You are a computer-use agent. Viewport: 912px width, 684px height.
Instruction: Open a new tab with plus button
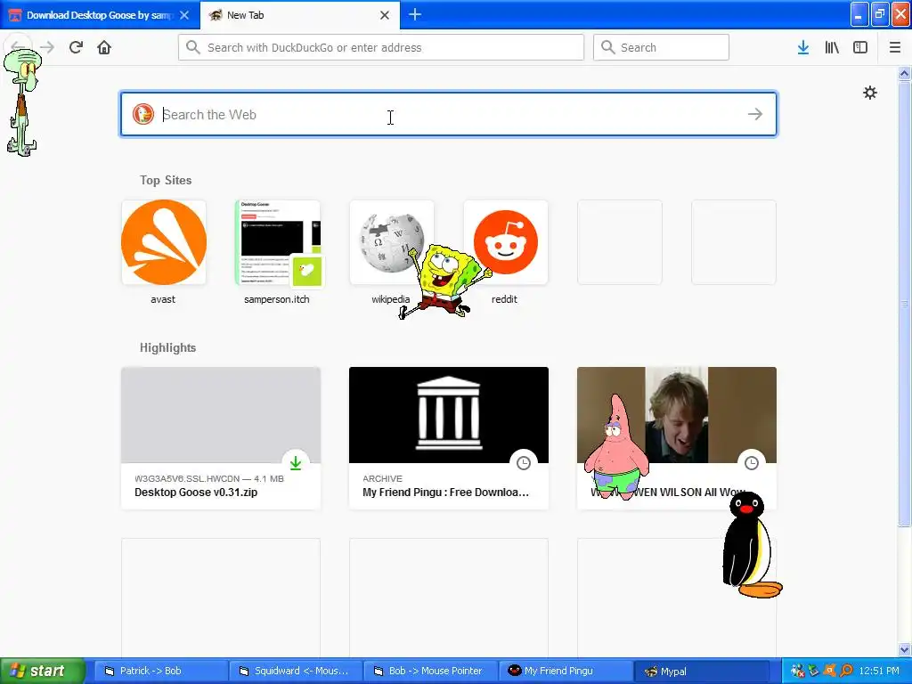tap(415, 14)
